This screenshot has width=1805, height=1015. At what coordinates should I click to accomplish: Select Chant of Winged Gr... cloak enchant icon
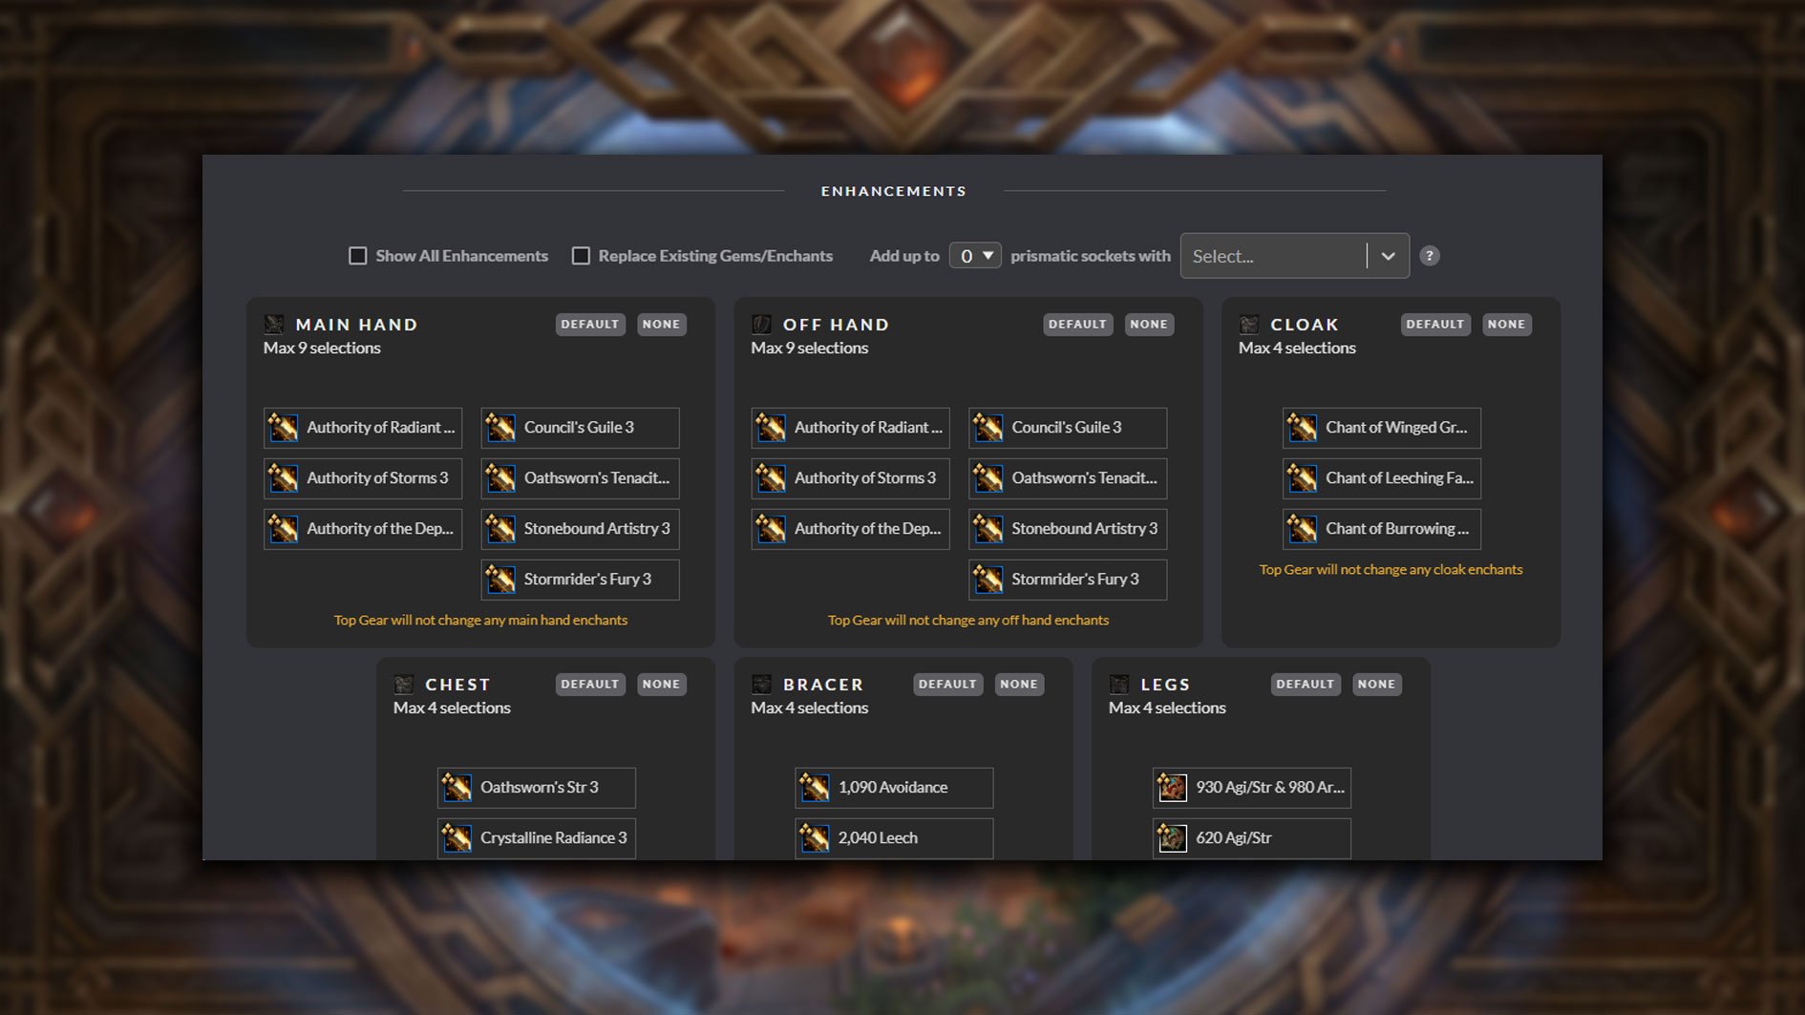tap(1302, 428)
